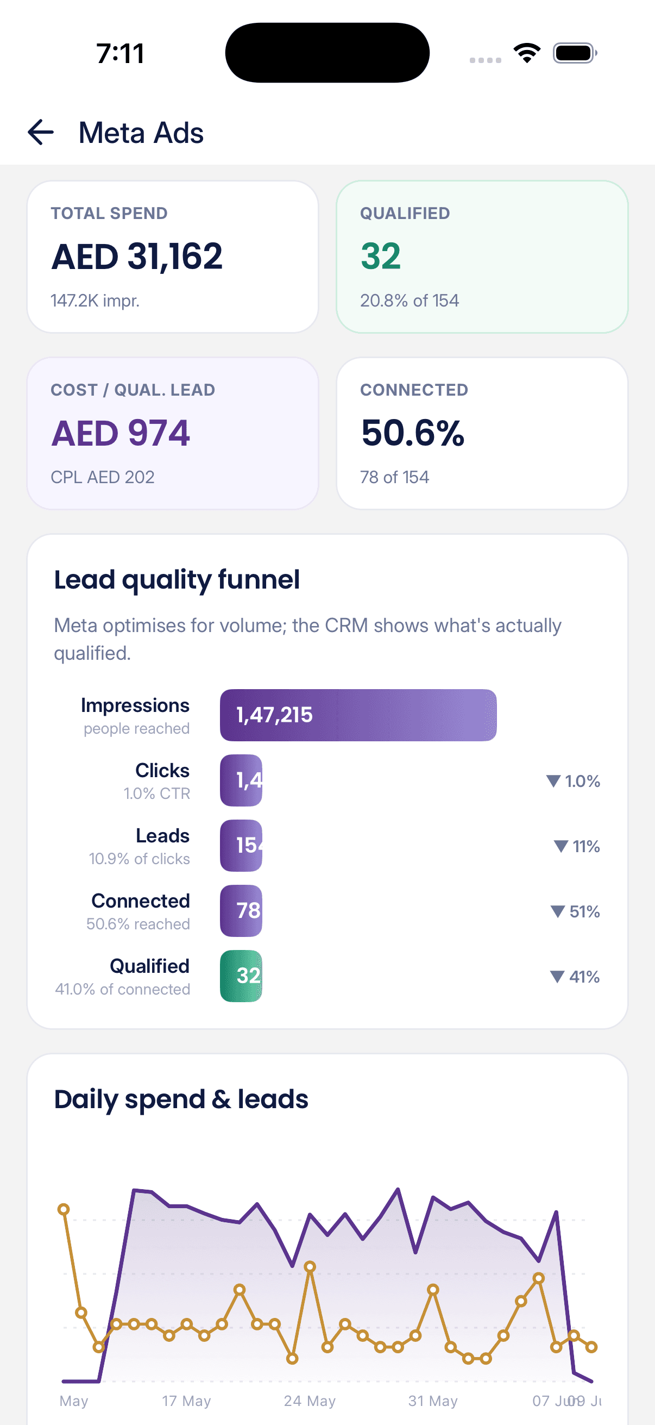The width and height of the screenshot is (655, 1425).
Task: Tap the back arrow icon
Action: 40,133
